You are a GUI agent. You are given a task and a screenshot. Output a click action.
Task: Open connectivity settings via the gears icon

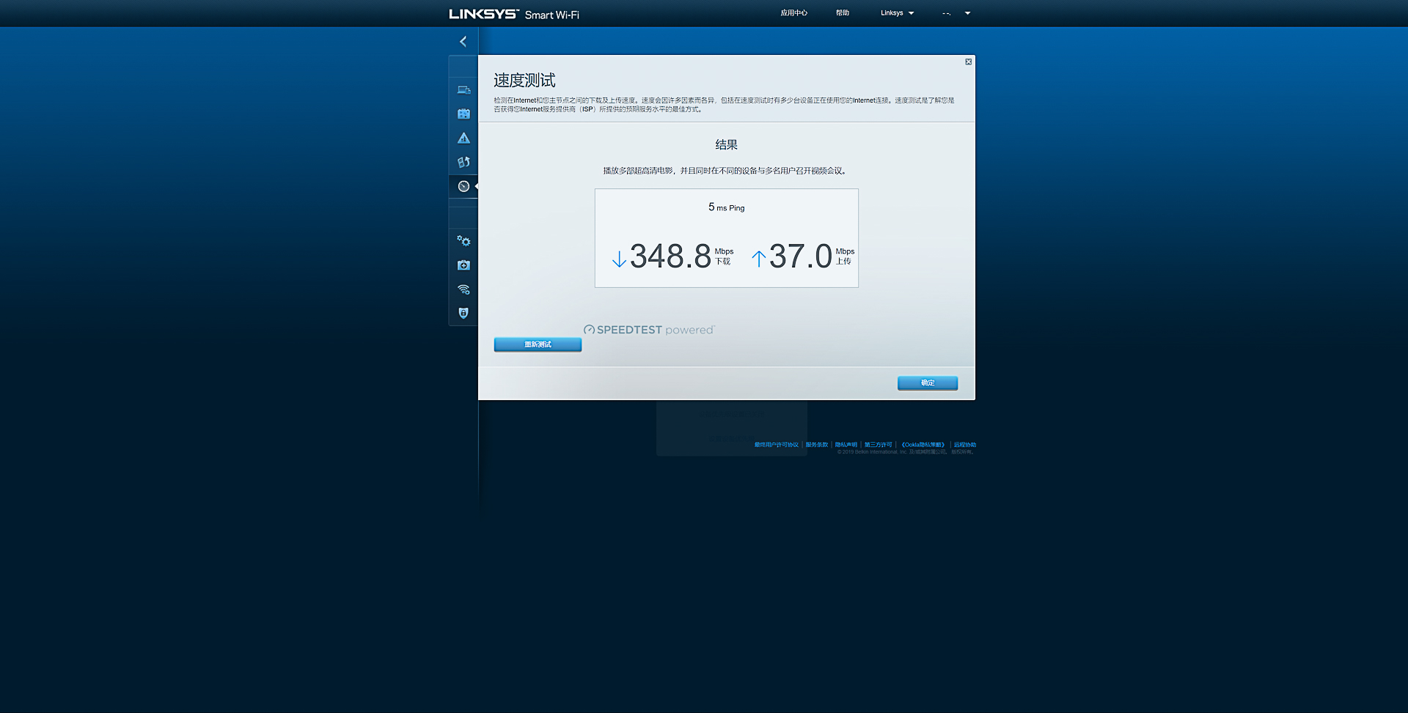[x=463, y=240]
